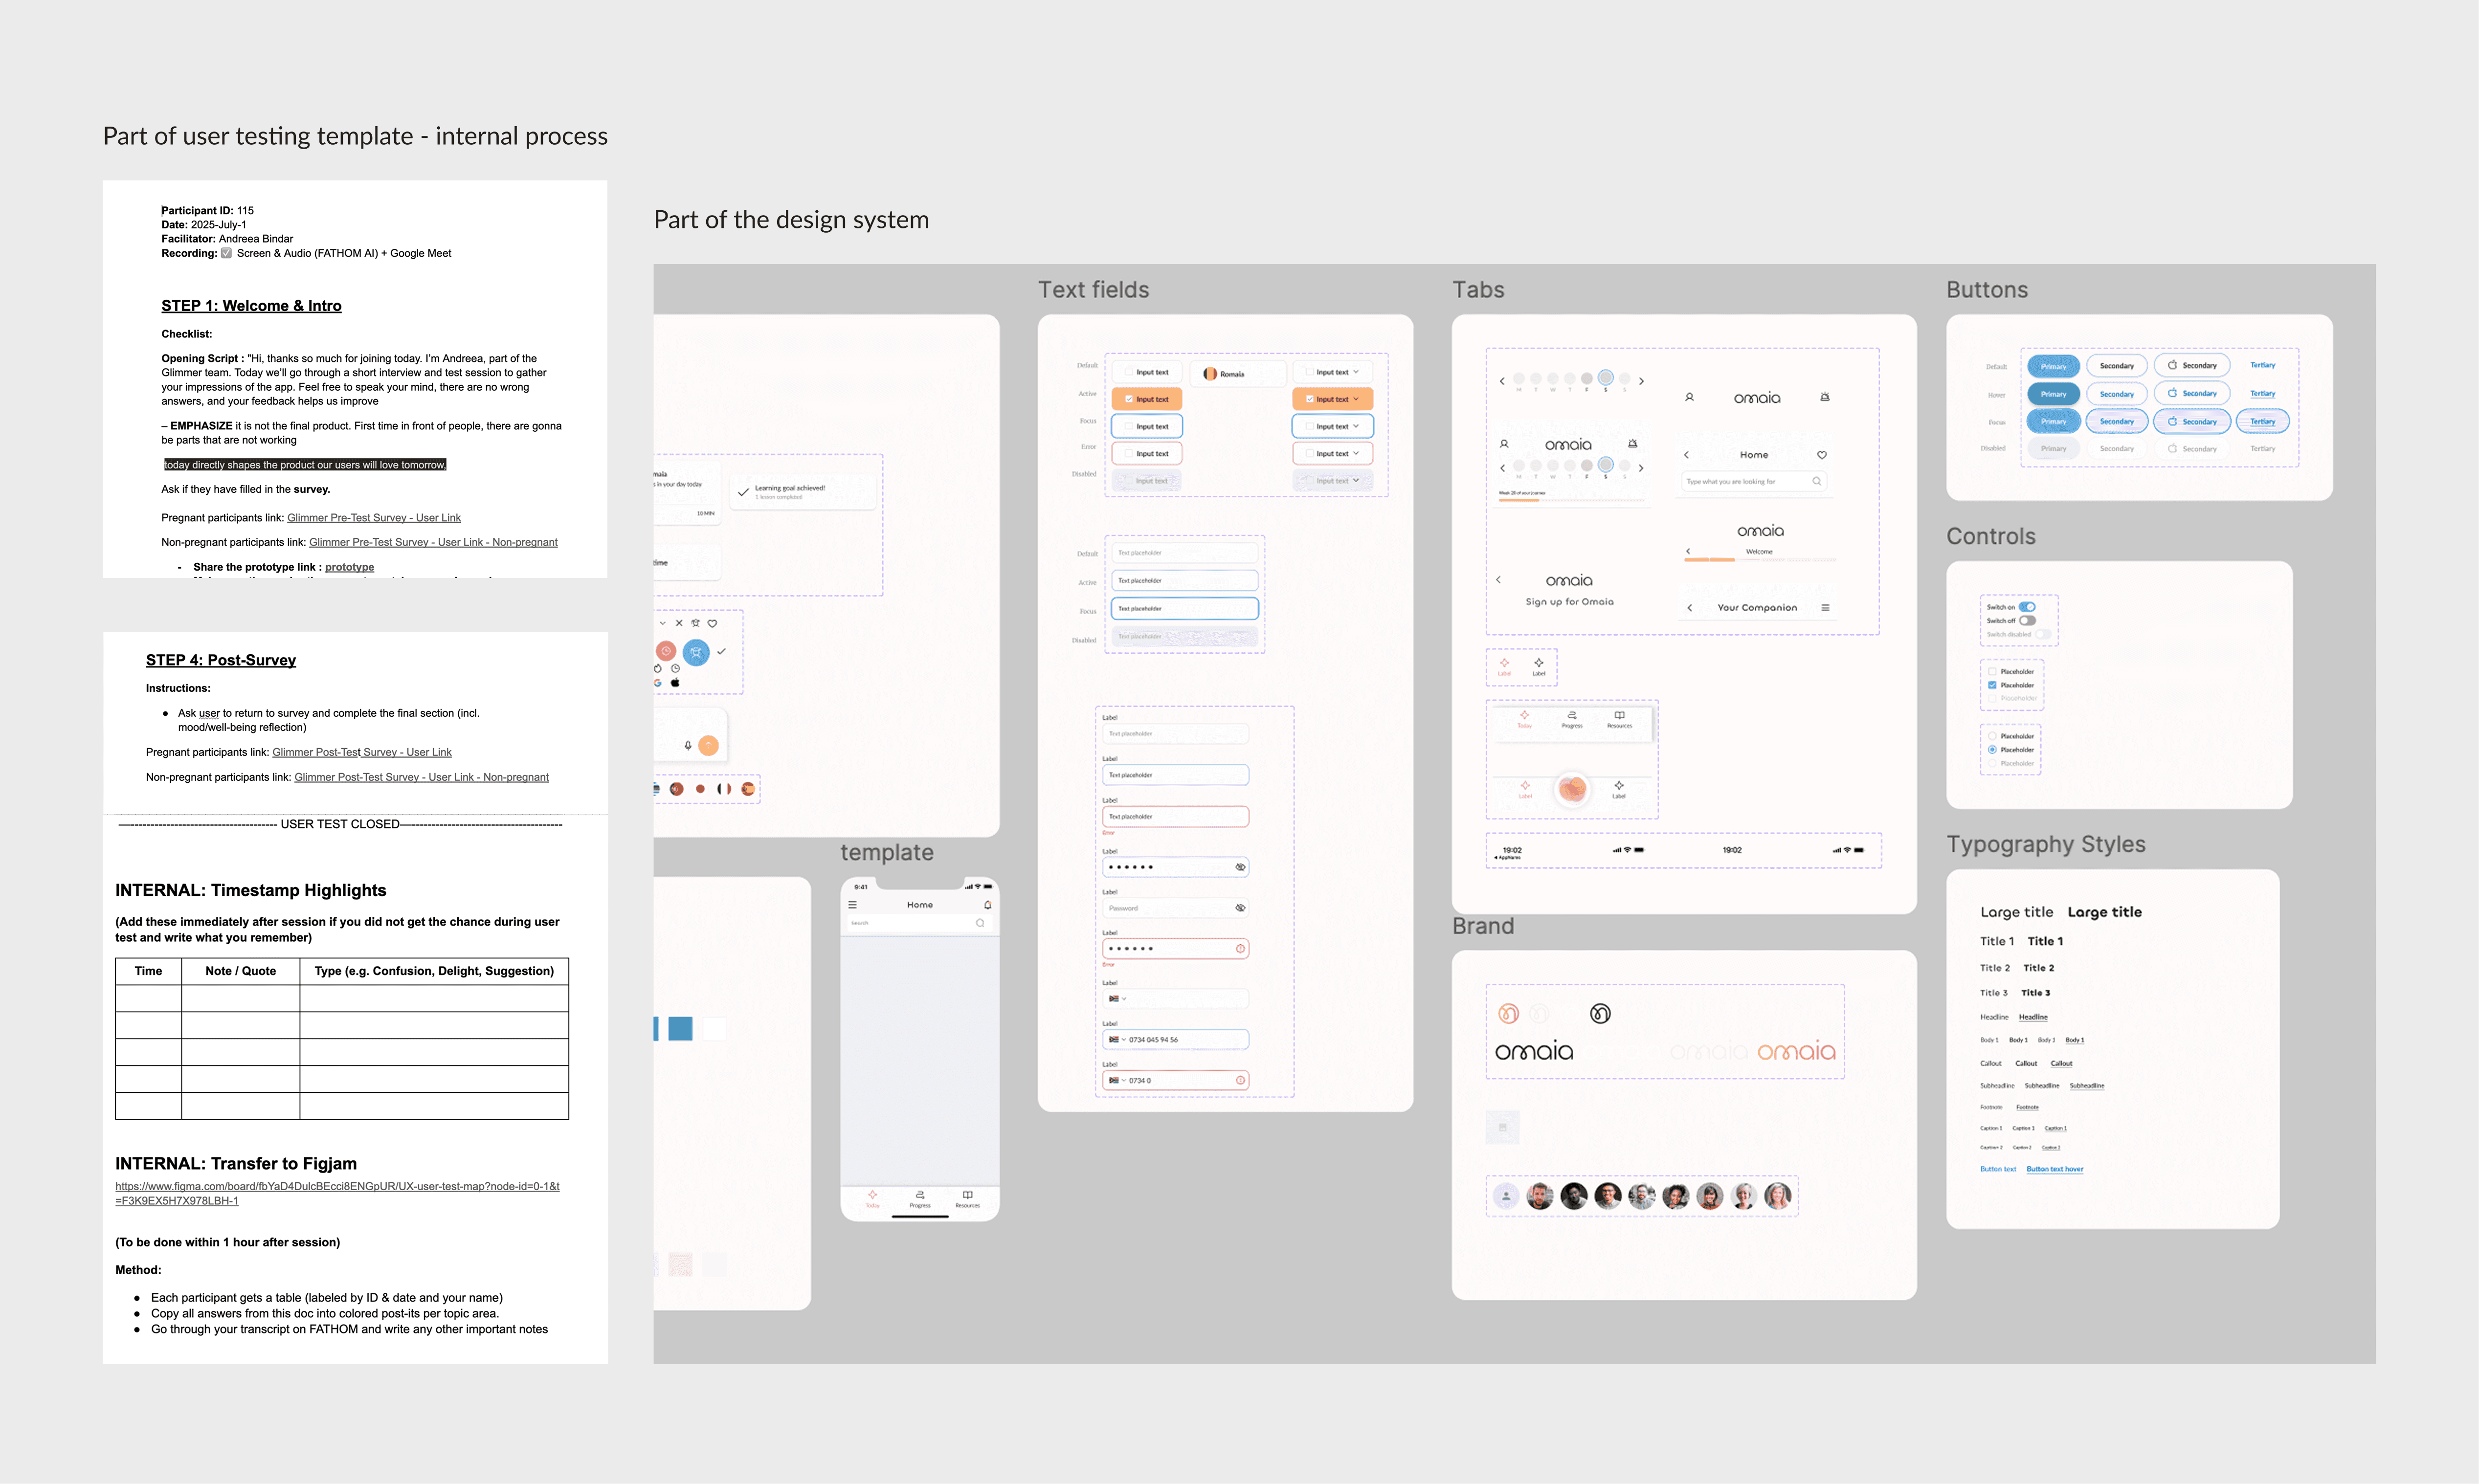Click search magnifier in 'Type what you are looking for' field
Screen dimensions: 2479x1484
coord(1817,481)
